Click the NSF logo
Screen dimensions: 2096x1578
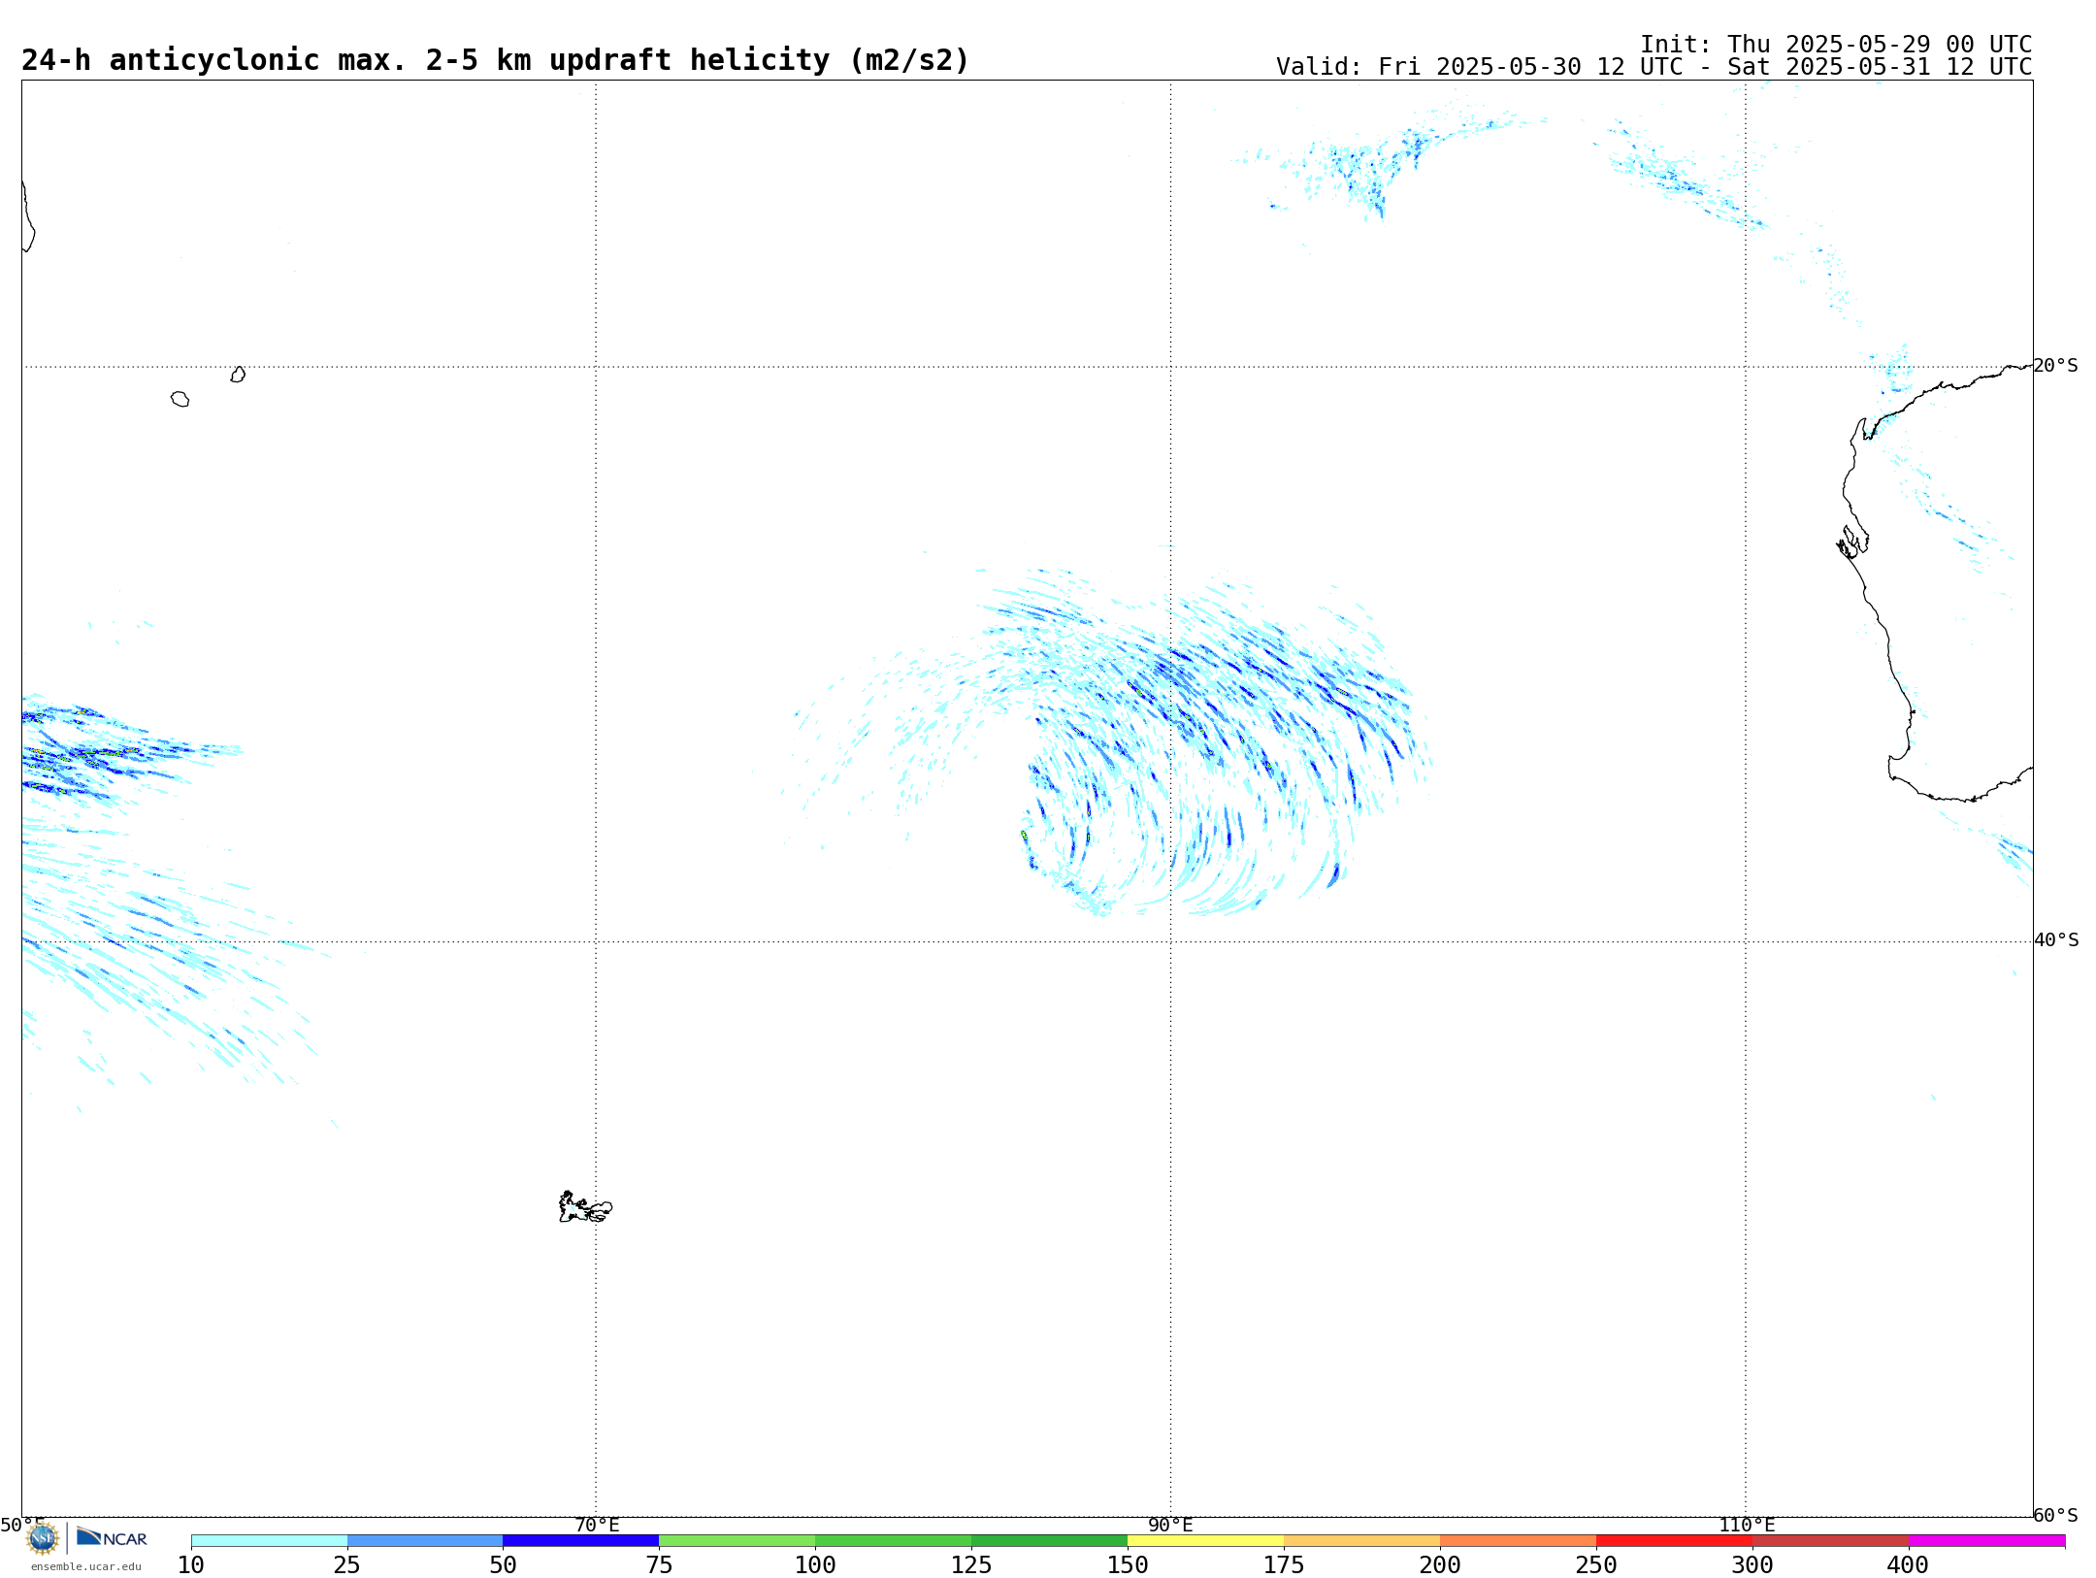(x=43, y=1538)
